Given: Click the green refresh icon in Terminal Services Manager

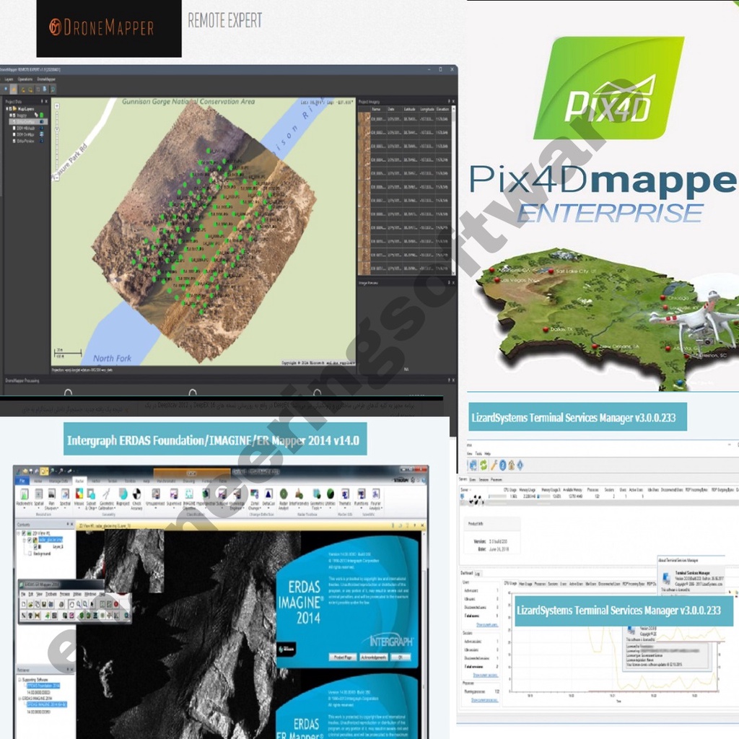Looking at the screenshot, I should (x=484, y=465).
